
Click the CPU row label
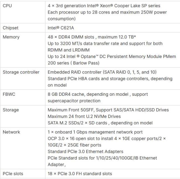pyautogui.click(x=7, y=6)
